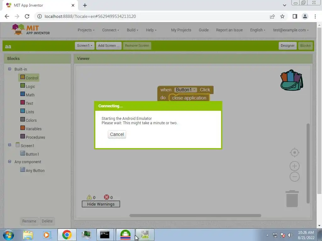Open the Guide link

(203, 30)
